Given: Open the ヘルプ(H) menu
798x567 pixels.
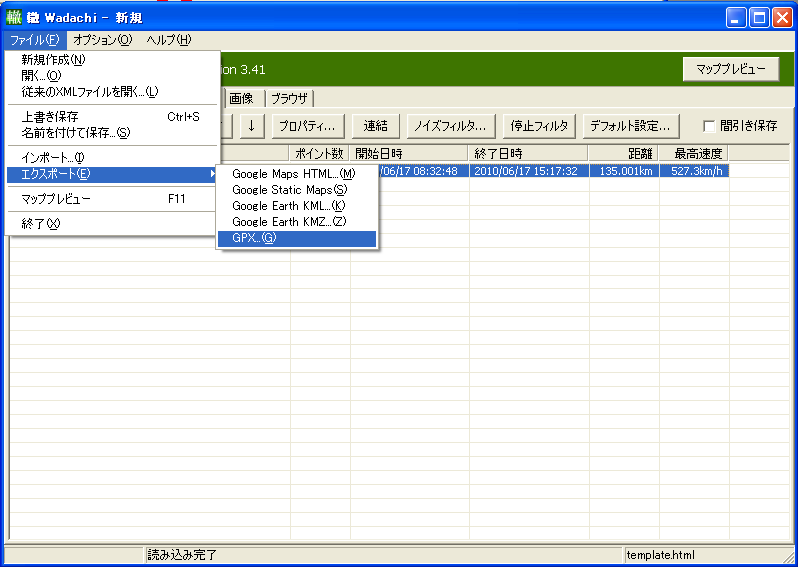Looking at the screenshot, I should [169, 40].
